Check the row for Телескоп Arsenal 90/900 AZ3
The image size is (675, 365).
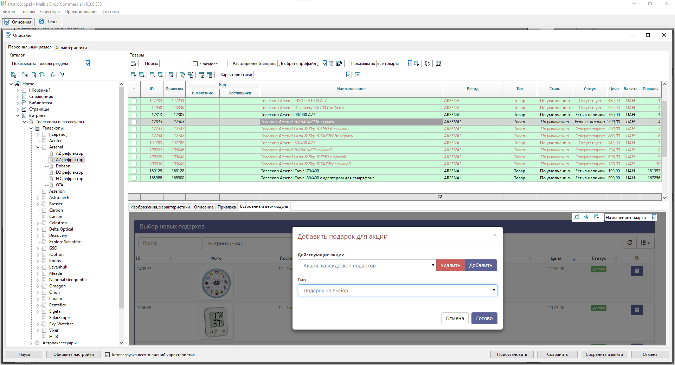pyautogui.click(x=134, y=115)
